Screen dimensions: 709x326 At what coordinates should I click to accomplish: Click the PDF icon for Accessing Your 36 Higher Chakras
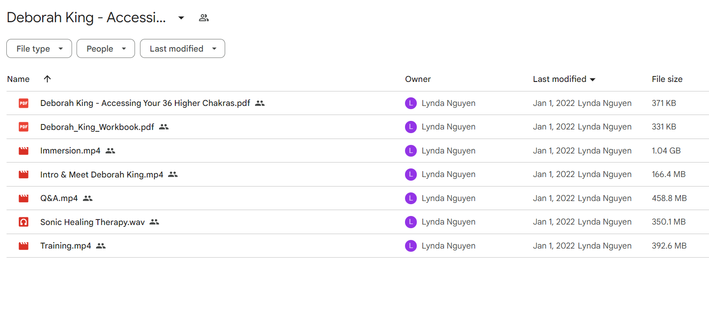24,103
